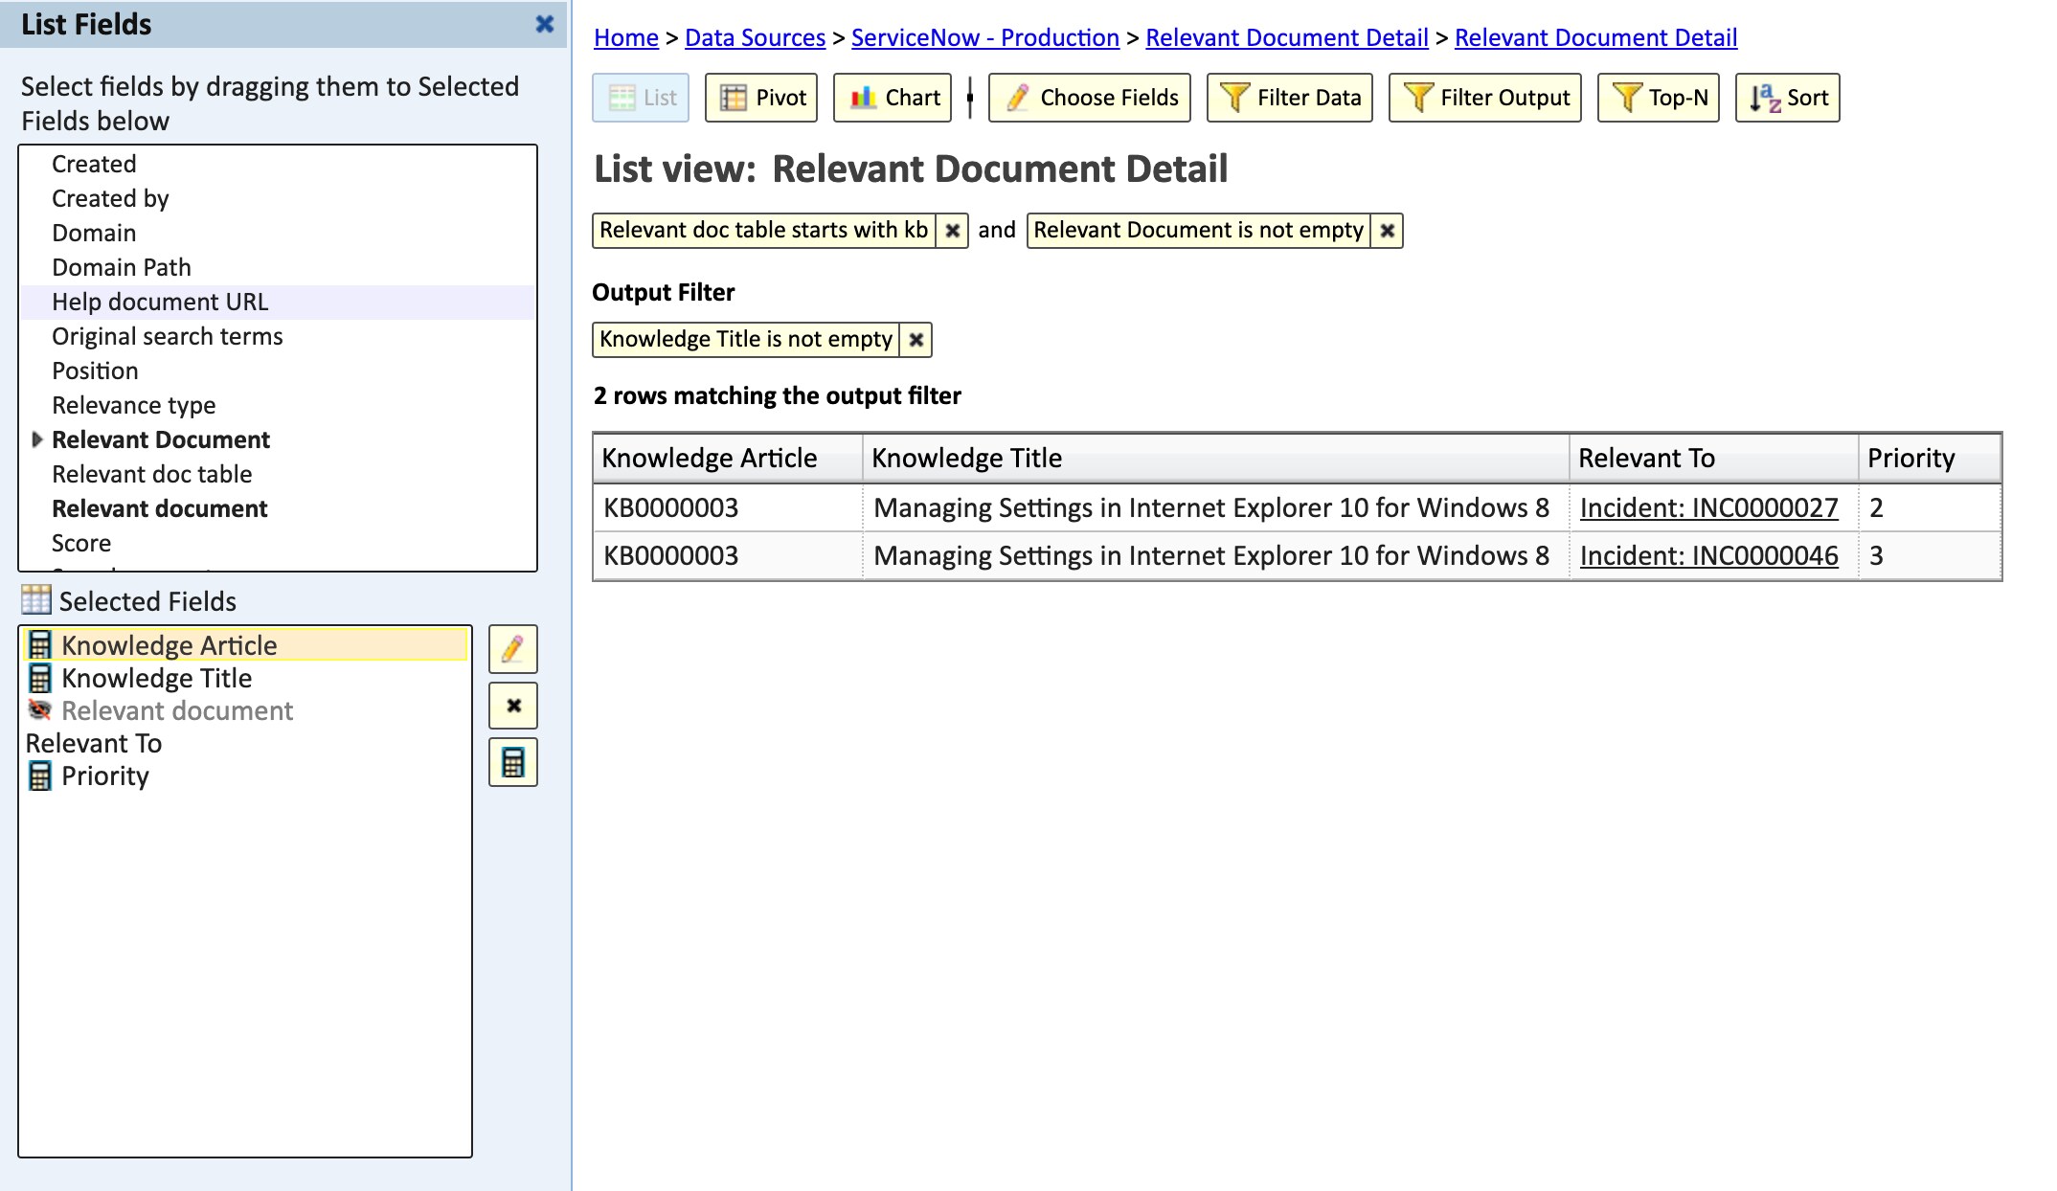Open the Sort options
Image resolution: width=2057 pixels, height=1191 pixels.
1787,98
